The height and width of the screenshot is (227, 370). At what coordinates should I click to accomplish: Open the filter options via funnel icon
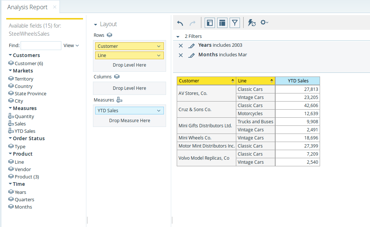pyautogui.click(x=234, y=23)
